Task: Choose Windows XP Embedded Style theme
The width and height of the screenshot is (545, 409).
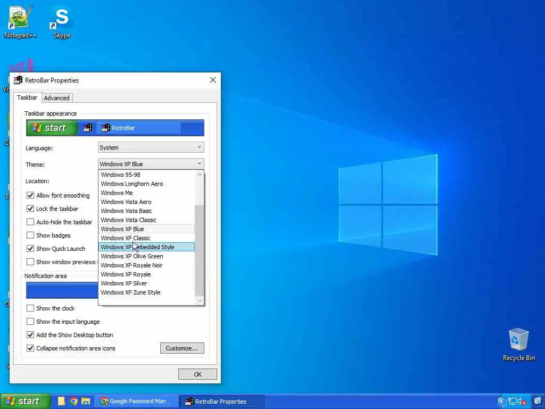Action: 146,247
